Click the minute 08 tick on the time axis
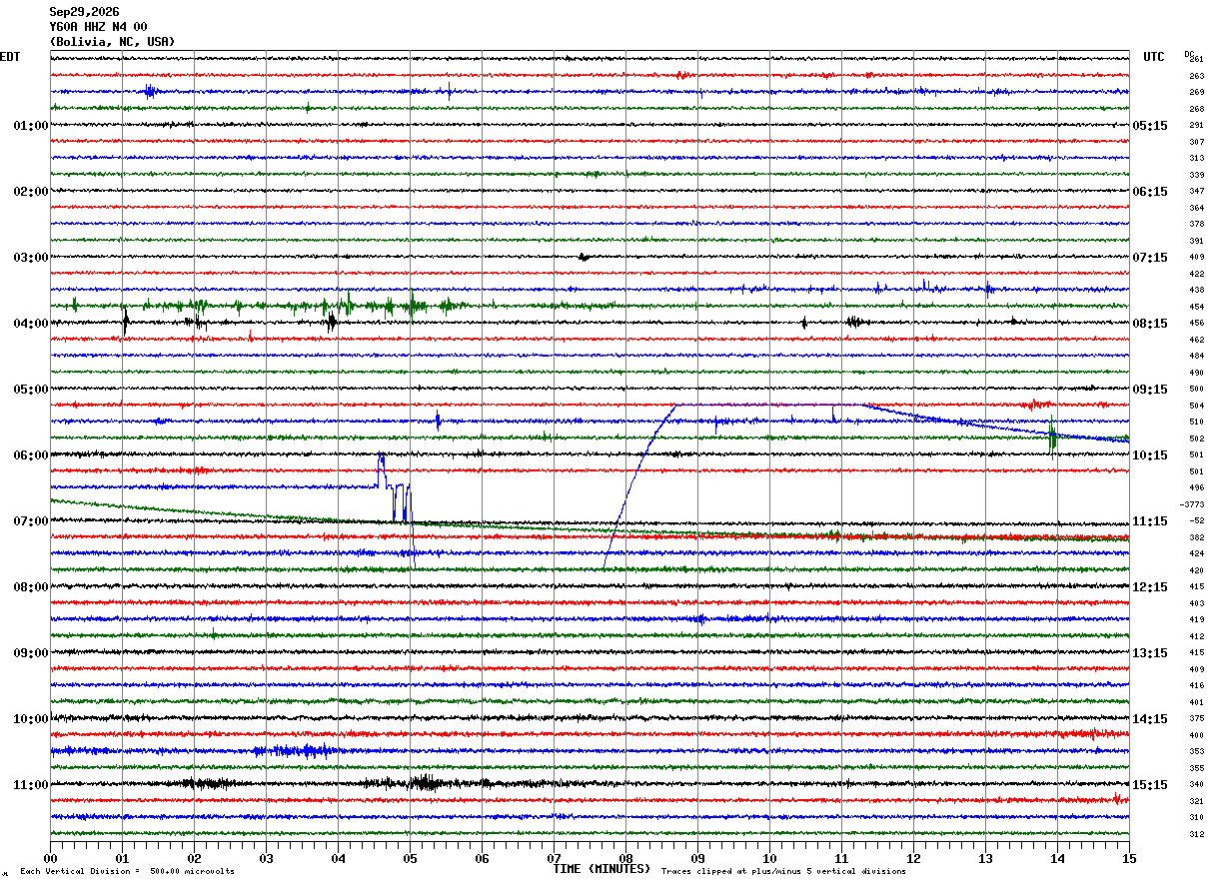The height and width of the screenshot is (885, 1209). point(625,858)
